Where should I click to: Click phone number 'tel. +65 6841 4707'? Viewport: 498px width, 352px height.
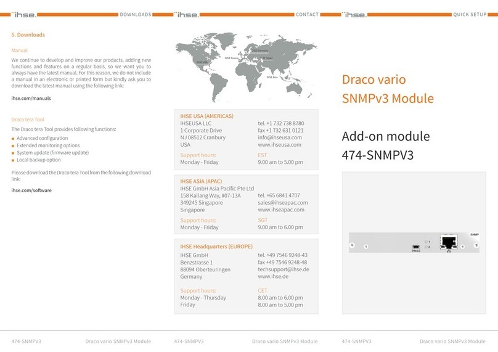[279, 195]
